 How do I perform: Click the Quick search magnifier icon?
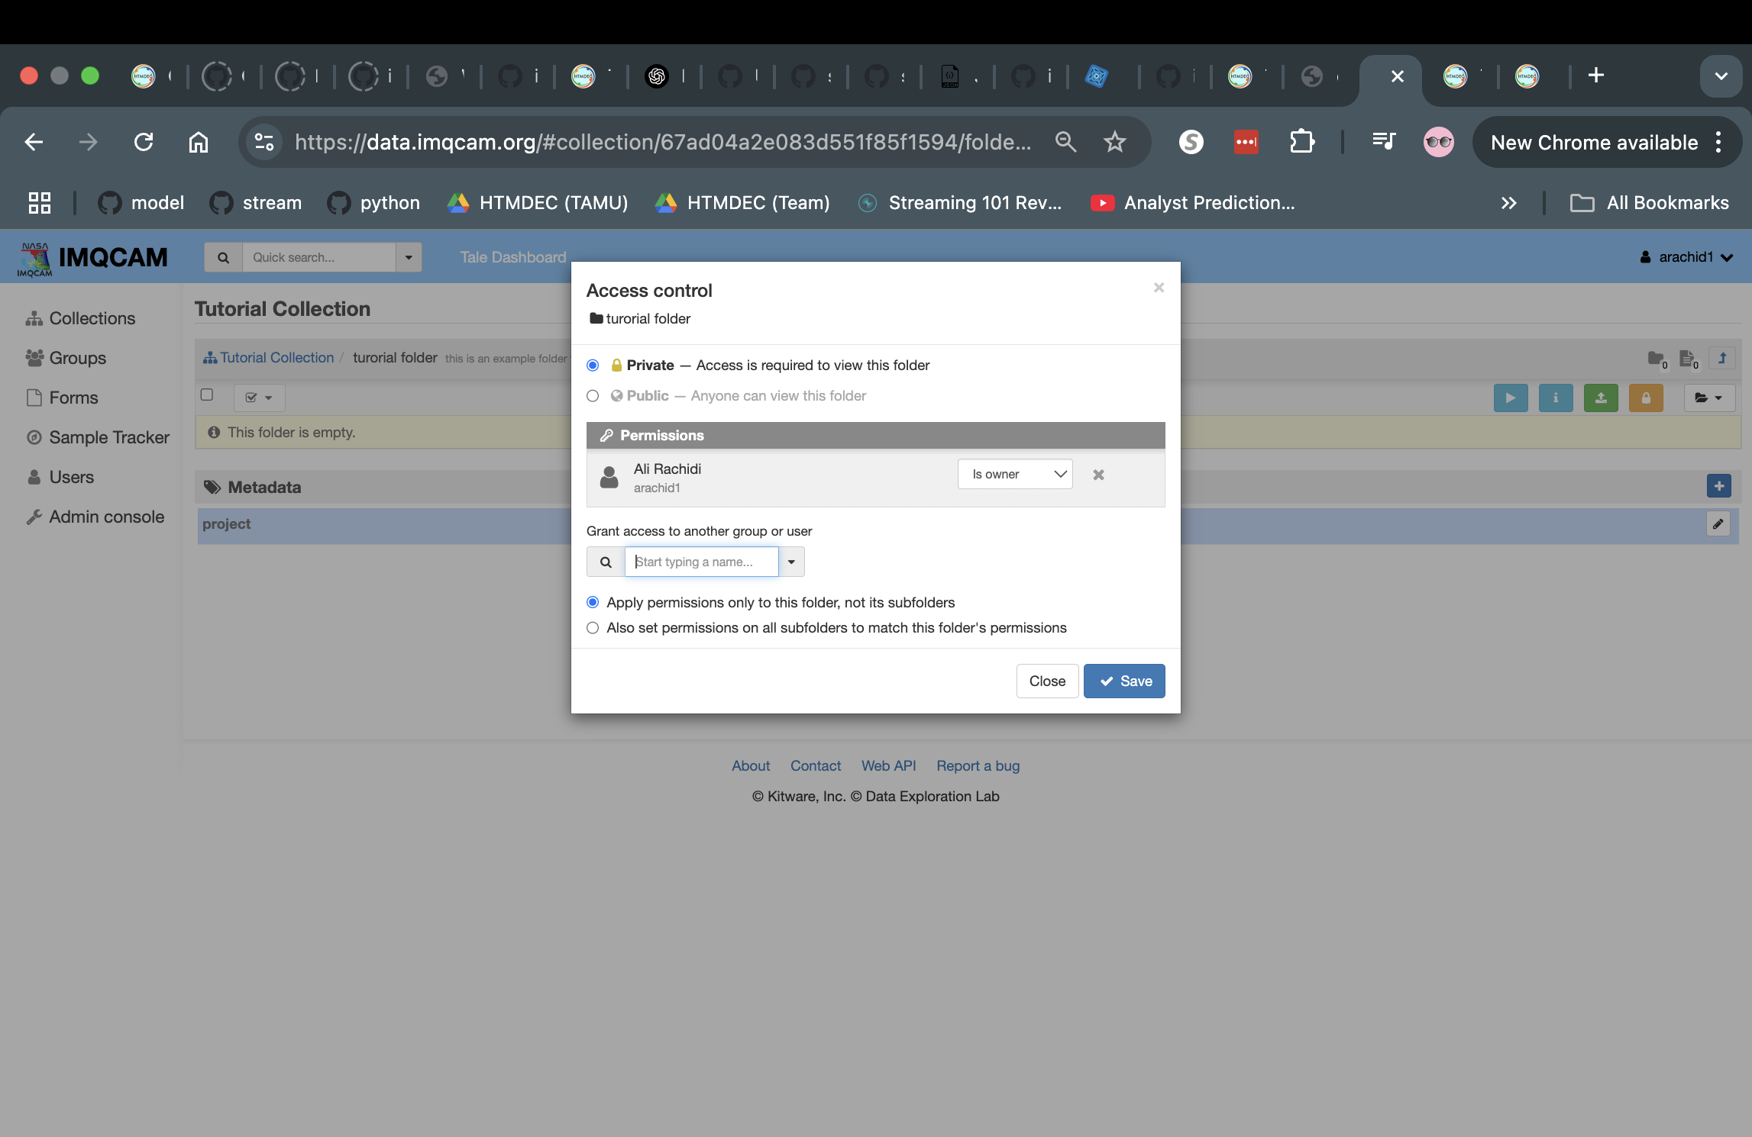[x=223, y=258]
